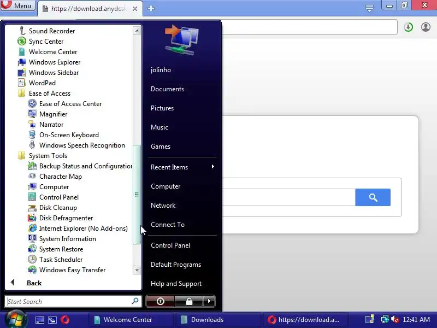Open WordPad
Image resolution: width=437 pixels, height=328 pixels.
coord(37,83)
